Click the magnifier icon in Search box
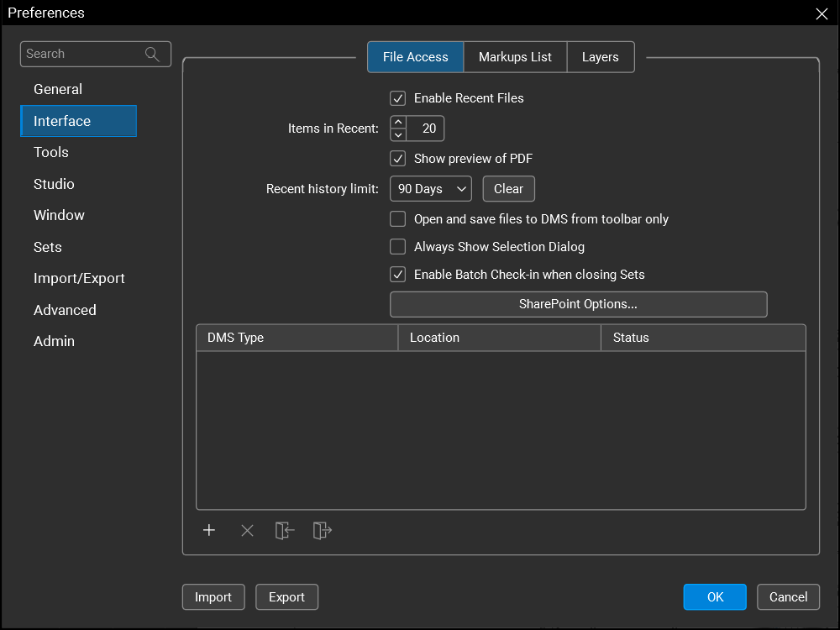This screenshot has height=630, width=840. (x=152, y=54)
